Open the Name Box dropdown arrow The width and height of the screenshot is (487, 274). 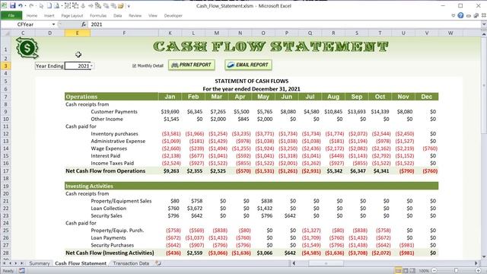pyautogui.click(x=53, y=24)
